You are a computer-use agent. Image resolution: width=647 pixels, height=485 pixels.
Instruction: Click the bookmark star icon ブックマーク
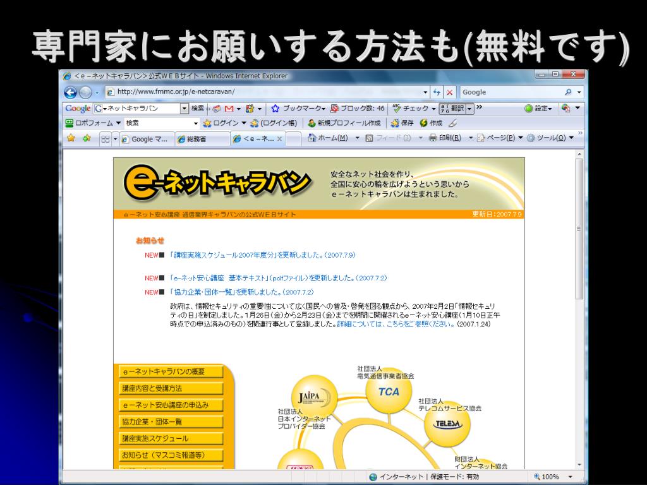click(275, 109)
